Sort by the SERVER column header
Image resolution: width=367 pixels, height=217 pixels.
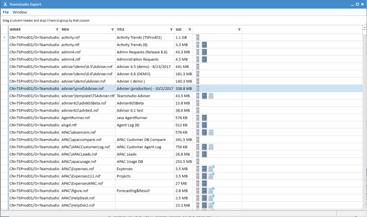click(15, 29)
